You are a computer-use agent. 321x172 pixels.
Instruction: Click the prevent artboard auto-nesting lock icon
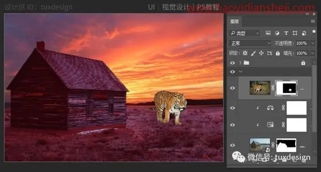pos(270,53)
